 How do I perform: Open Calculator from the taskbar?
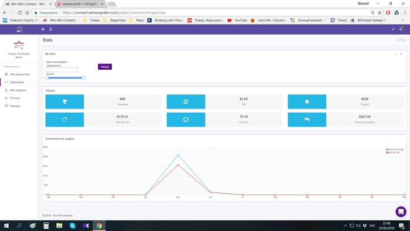click(46, 226)
